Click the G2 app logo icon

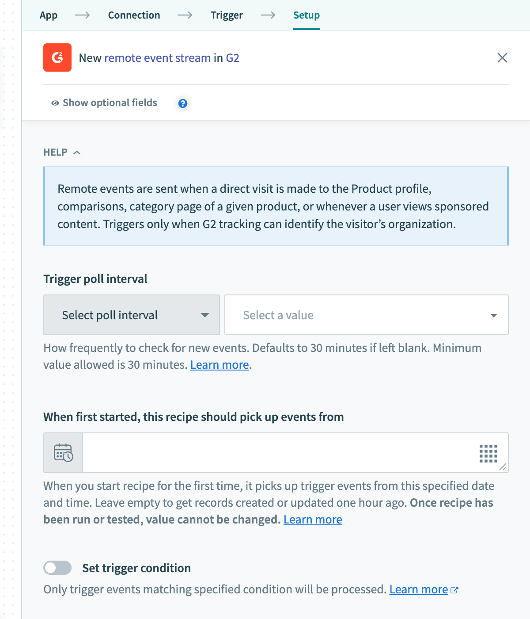pyautogui.click(x=57, y=57)
